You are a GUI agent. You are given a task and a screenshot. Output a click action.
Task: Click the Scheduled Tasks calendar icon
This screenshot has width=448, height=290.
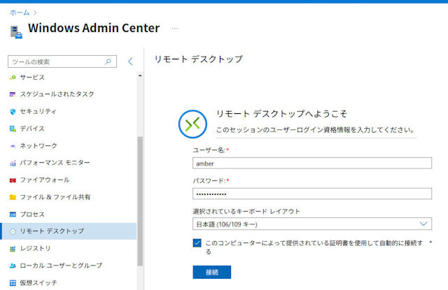click(x=13, y=94)
